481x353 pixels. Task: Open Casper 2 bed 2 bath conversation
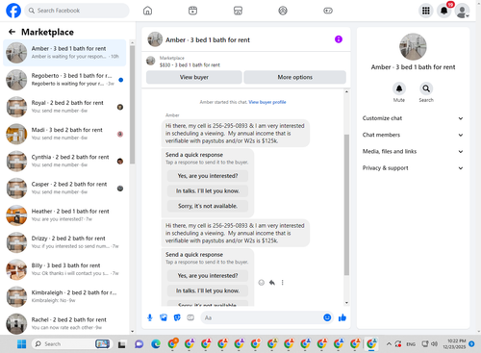pos(64,189)
